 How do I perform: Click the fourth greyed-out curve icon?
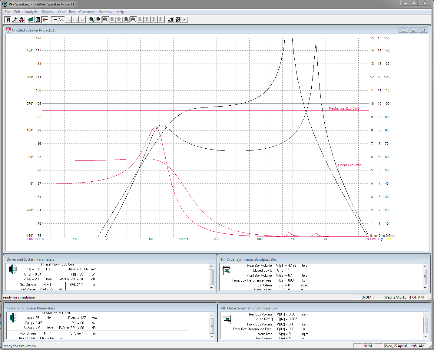[x=75, y=20]
